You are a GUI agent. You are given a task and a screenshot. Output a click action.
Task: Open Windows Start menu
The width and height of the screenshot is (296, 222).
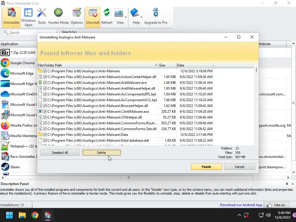[9, 215]
